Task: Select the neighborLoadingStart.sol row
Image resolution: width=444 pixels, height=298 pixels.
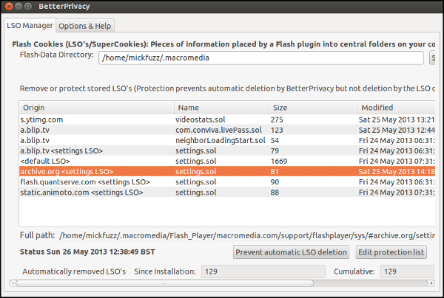Action: 220,140
